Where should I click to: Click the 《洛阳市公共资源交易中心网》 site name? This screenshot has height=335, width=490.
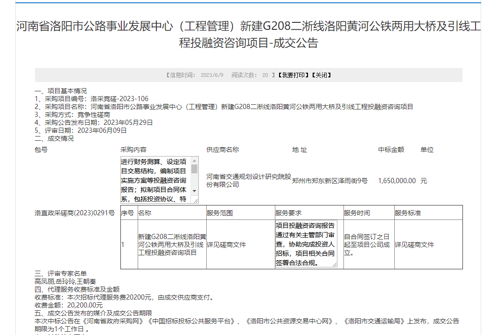coord(289,321)
